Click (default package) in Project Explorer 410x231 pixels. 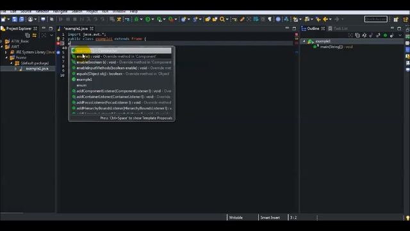tap(35, 63)
